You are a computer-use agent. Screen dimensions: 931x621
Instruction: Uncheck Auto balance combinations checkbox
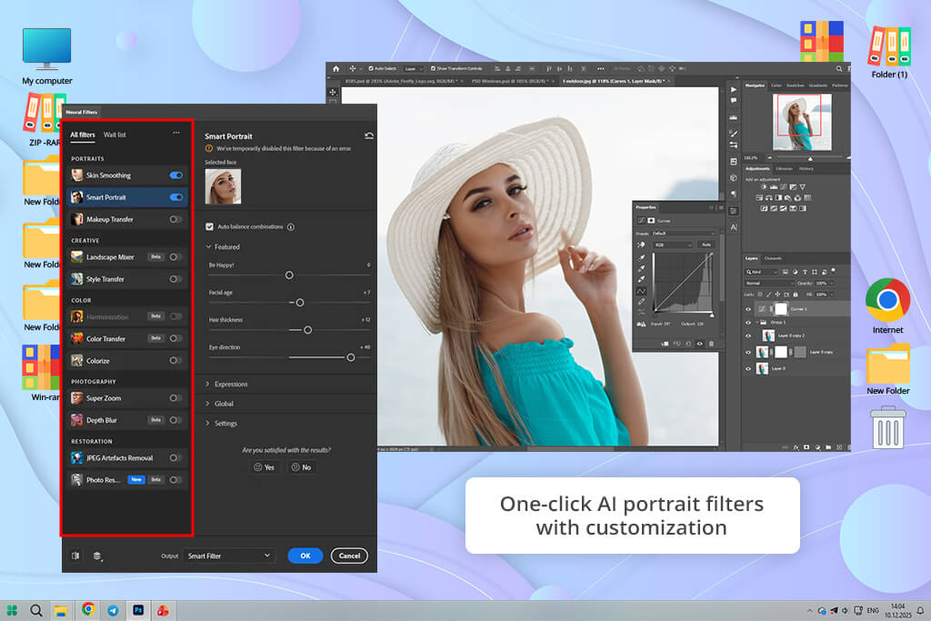[210, 226]
